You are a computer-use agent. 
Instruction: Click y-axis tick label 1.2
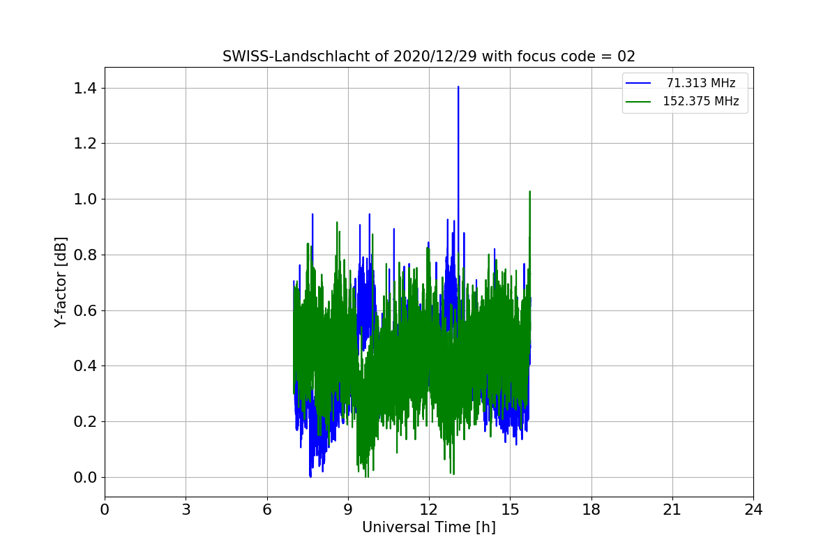pos(86,143)
